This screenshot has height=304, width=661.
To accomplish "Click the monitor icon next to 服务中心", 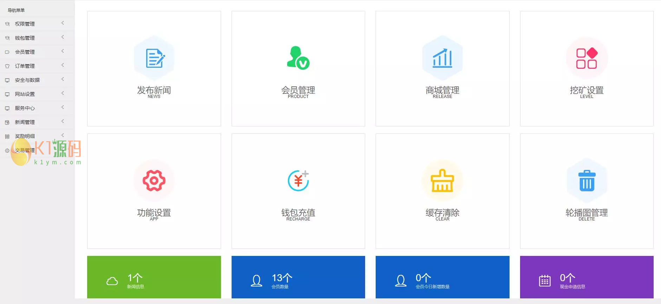I will tap(7, 108).
